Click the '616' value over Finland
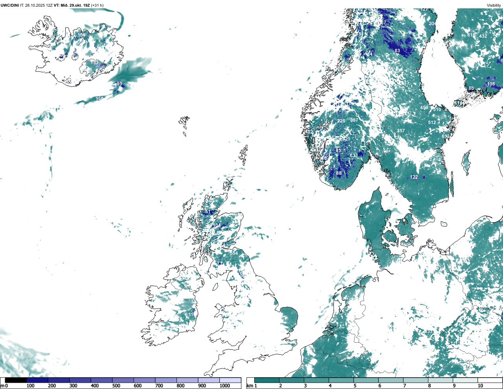The width and height of the screenshot is (503, 389). point(471,35)
